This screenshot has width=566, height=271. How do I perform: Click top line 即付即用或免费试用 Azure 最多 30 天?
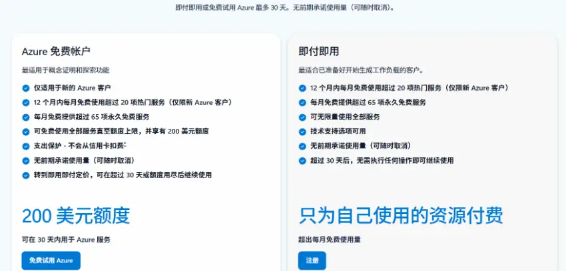click(x=284, y=7)
